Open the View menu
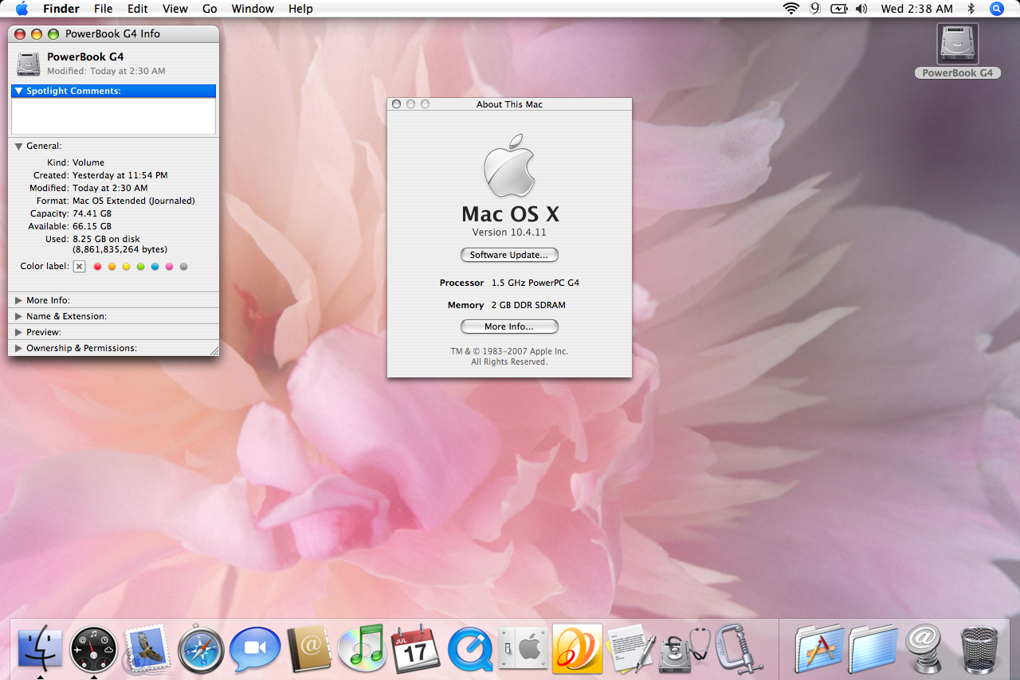 coord(175,9)
